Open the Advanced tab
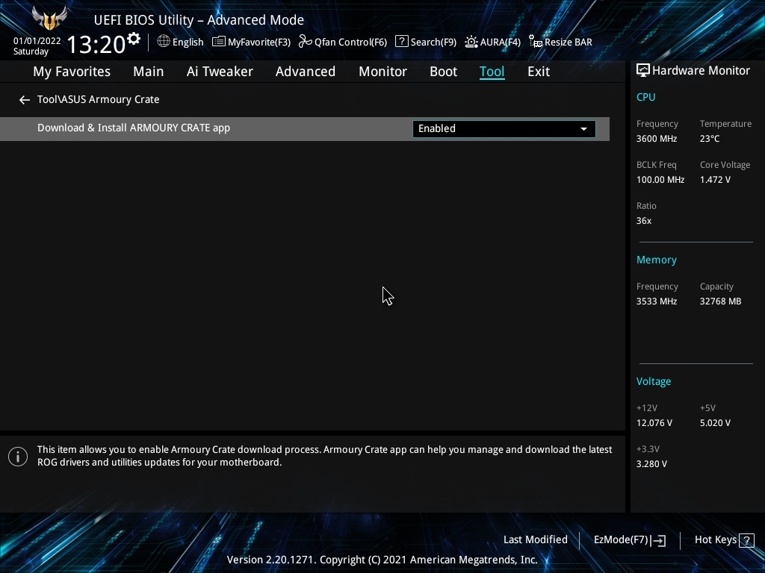Image resolution: width=765 pixels, height=573 pixels. click(x=306, y=72)
